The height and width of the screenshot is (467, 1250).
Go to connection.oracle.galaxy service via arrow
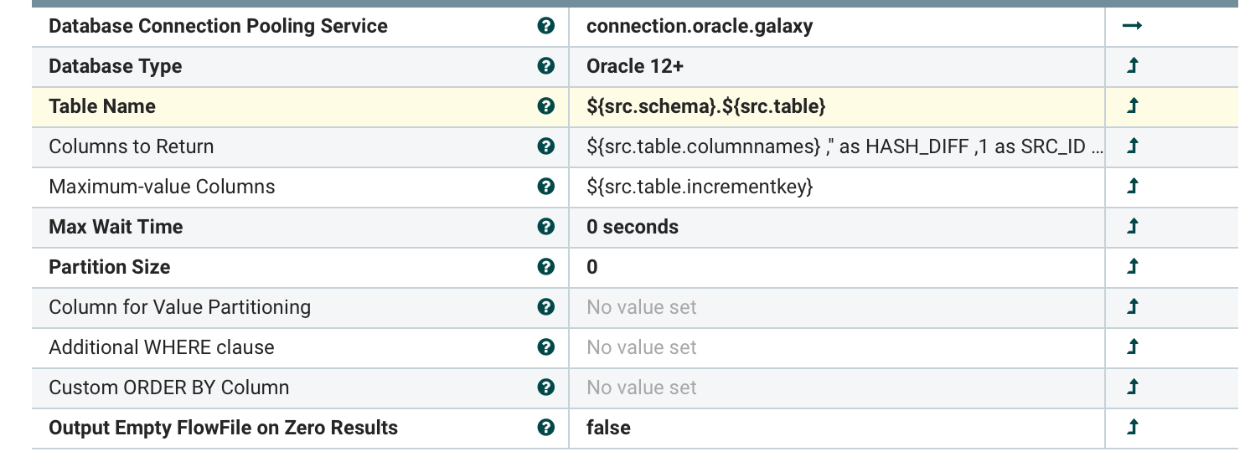coord(1133,26)
